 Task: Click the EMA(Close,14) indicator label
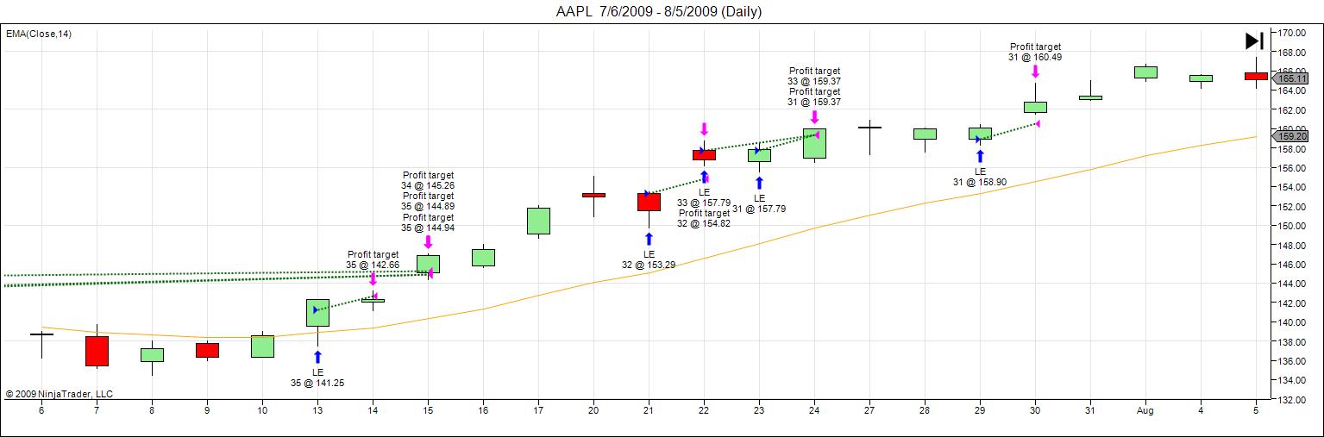(x=39, y=34)
